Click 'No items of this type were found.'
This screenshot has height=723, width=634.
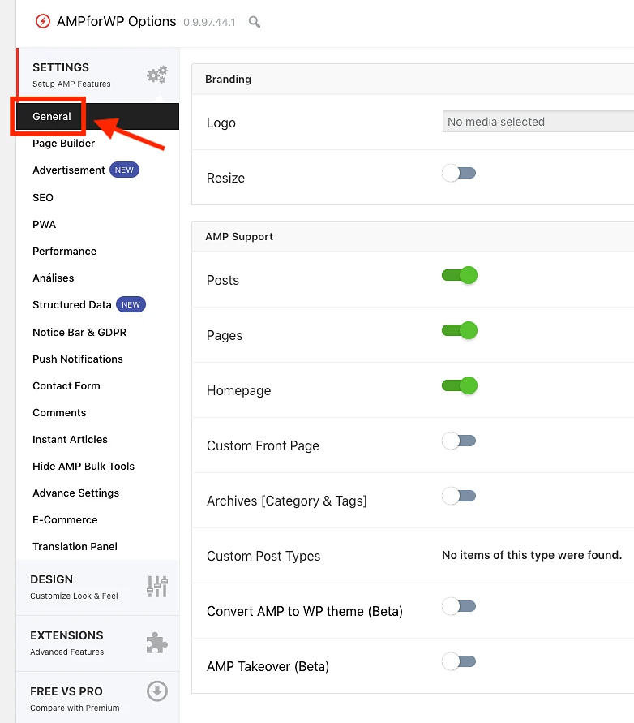[x=532, y=555]
